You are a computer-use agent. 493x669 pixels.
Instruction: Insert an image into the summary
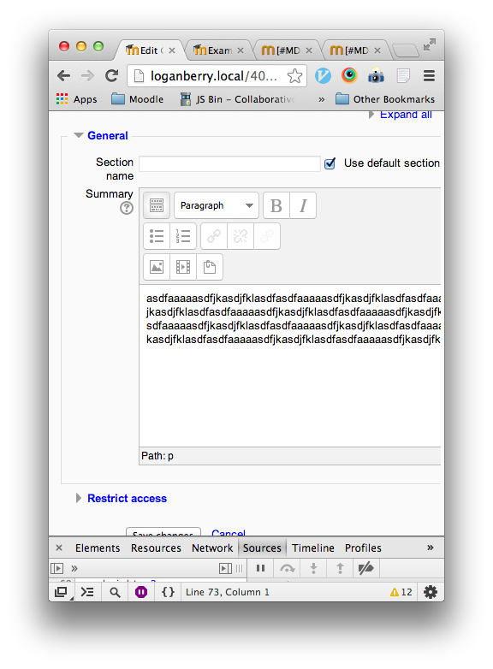(157, 267)
